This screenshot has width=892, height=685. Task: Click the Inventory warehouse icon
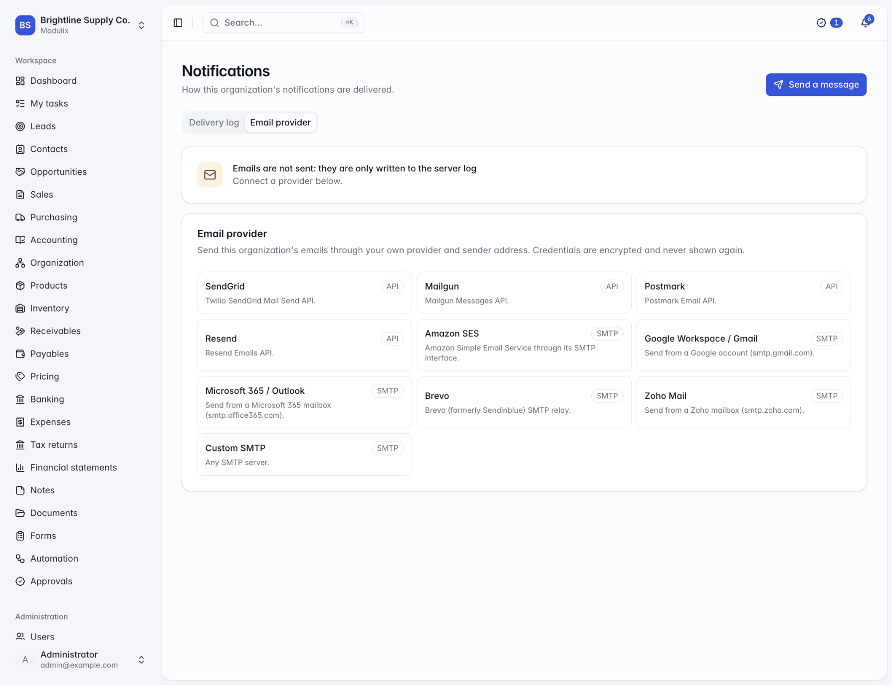click(x=20, y=308)
